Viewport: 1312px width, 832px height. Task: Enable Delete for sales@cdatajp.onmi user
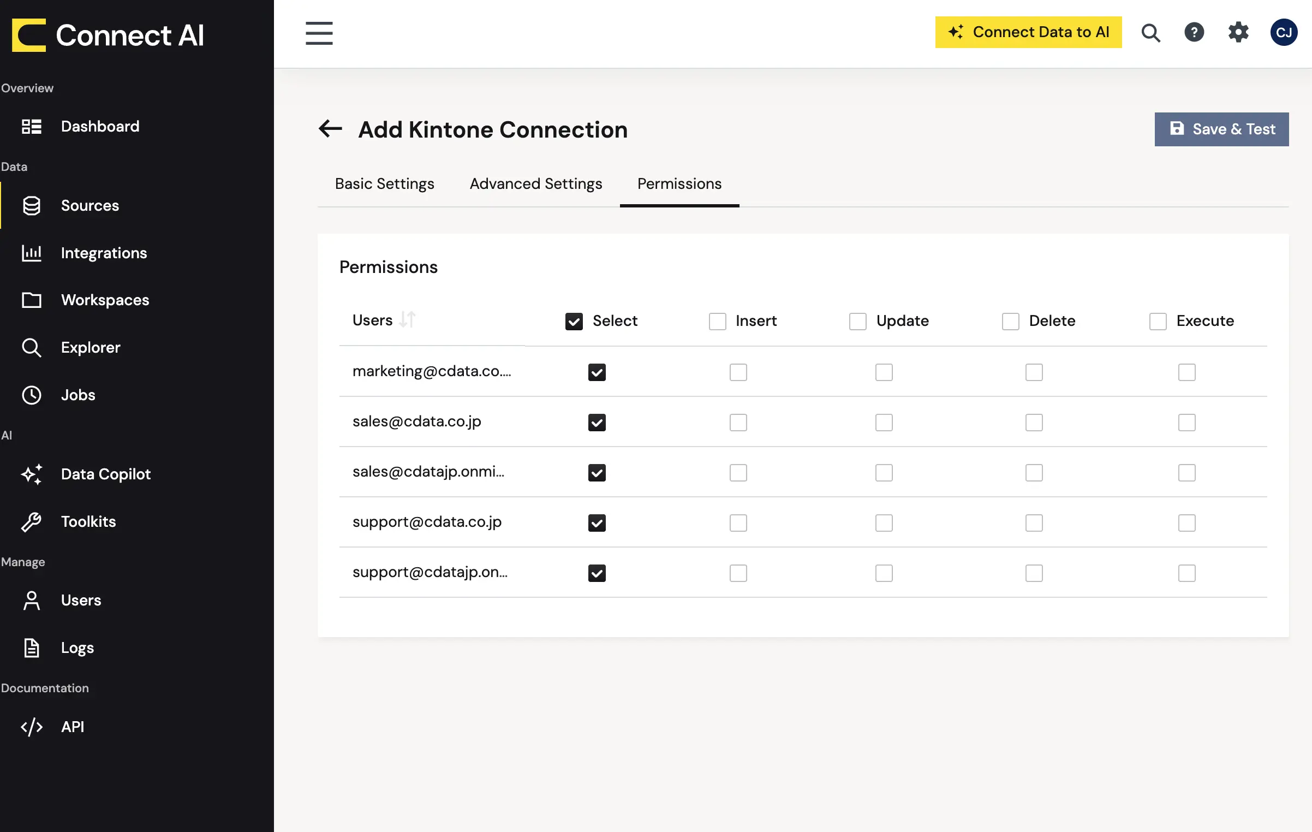coord(1034,473)
